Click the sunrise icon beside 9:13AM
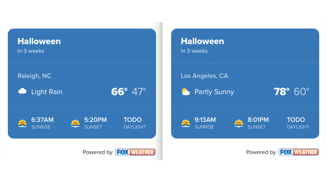 (x=185, y=123)
